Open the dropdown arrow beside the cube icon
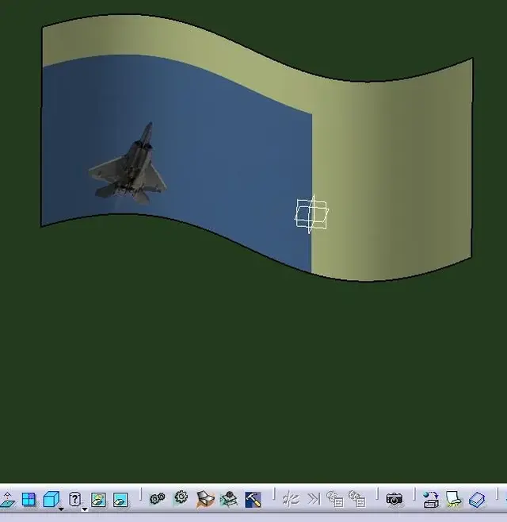 click(61, 509)
